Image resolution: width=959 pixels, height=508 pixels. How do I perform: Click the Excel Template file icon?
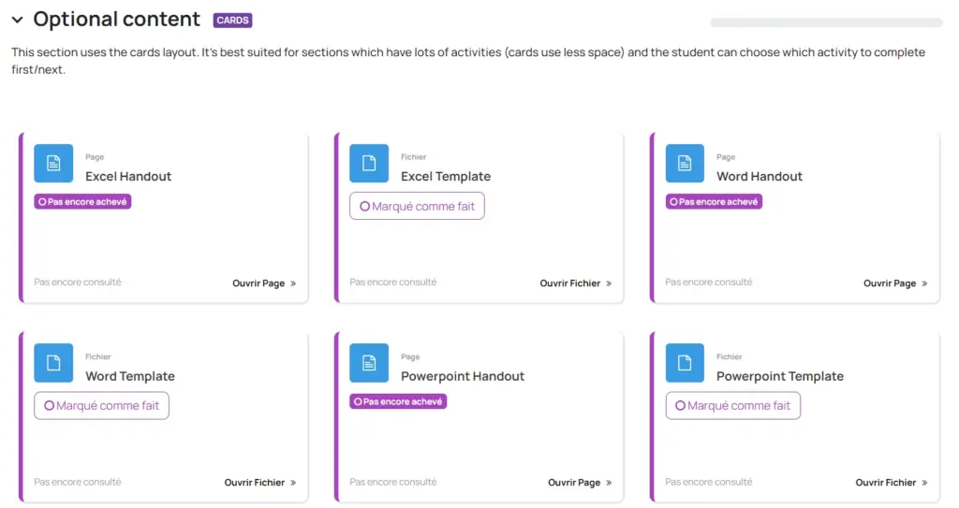369,164
